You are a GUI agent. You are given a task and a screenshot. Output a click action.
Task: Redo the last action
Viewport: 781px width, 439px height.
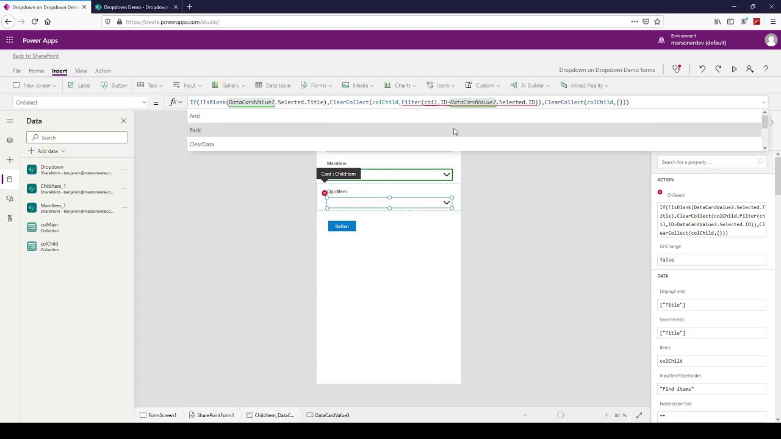(718, 70)
